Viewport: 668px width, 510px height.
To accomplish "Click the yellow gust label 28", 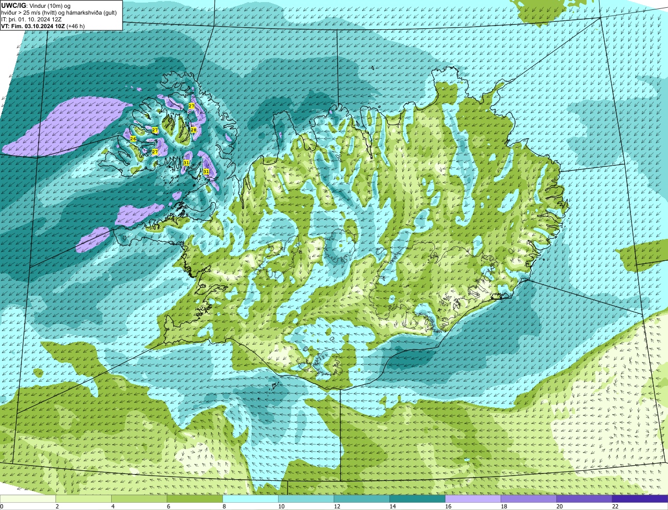I will [x=193, y=130].
